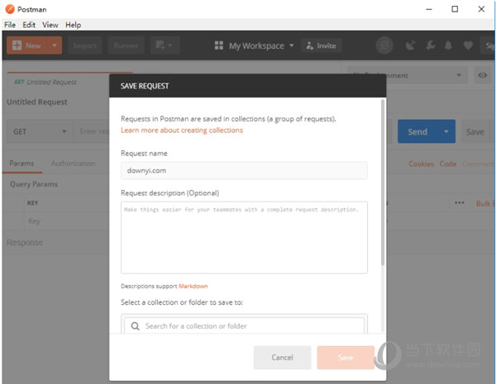Image resolution: width=496 pixels, height=384 pixels.
Task: Click the environment quick look eye icon
Action: pyautogui.click(x=483, y=75)
